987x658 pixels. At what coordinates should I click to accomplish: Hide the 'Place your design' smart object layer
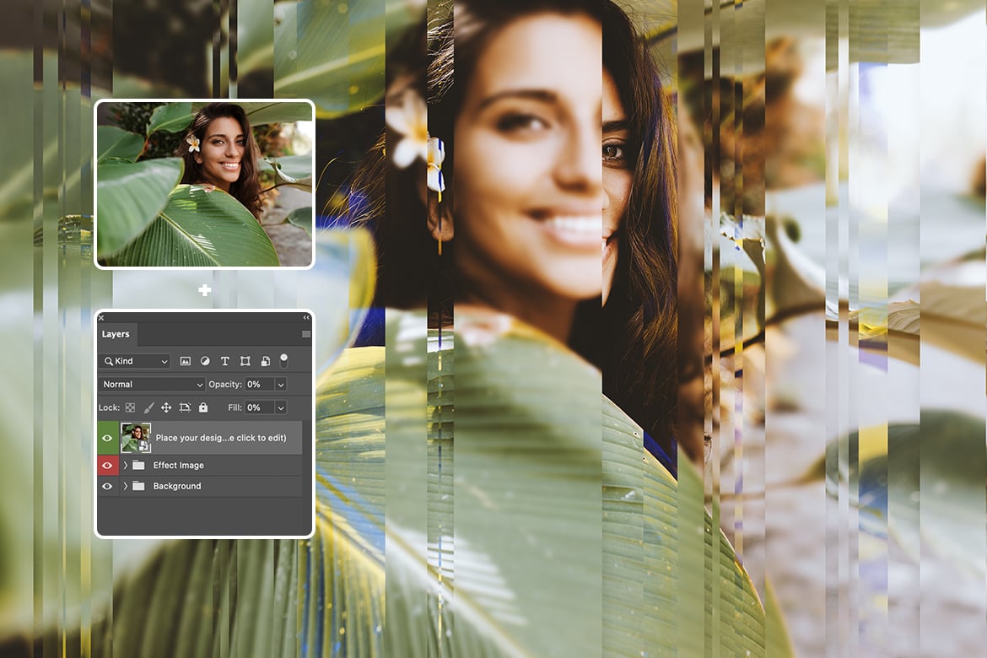[x=107, y=438]
